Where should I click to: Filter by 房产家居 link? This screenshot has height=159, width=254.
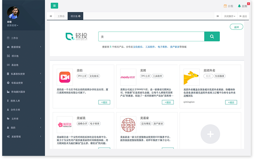point(175,47)
